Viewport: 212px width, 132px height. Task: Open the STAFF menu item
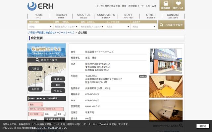(x=128, y=16)
